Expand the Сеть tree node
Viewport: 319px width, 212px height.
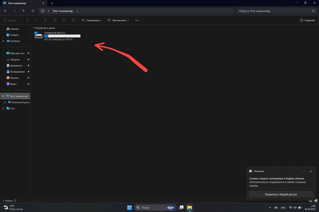3,109
